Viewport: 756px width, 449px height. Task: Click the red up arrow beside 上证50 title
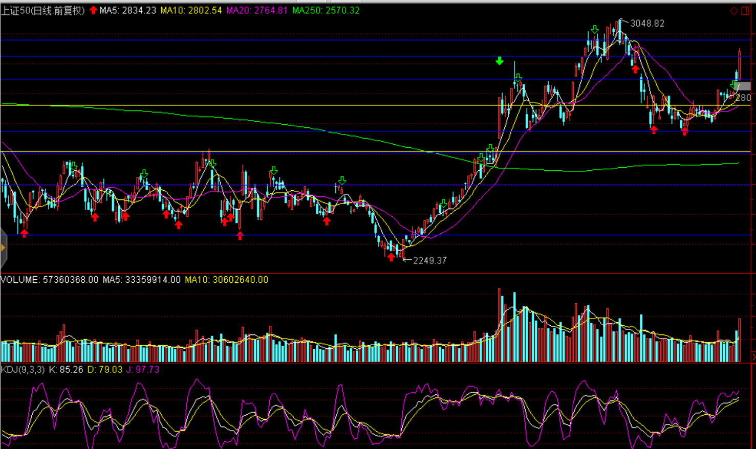pos(93,10)
